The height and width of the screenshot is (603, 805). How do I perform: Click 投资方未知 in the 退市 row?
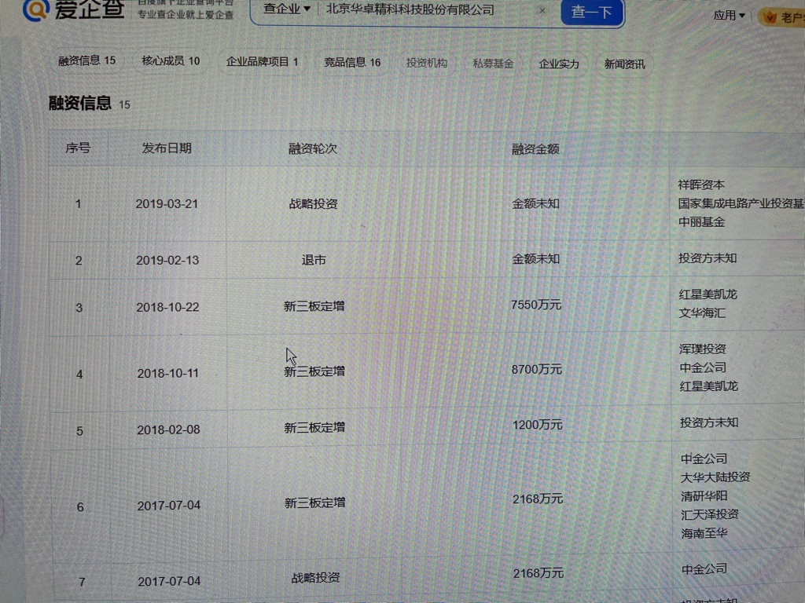(x=708, y=258)
